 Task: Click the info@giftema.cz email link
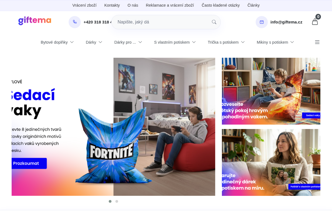point(286,22)
